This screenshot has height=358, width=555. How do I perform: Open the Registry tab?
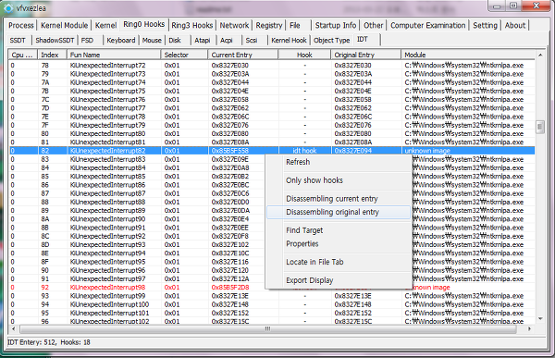269,26
